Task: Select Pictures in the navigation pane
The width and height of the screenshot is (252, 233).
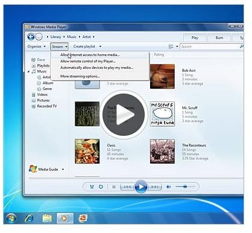Action: [40, 100]
